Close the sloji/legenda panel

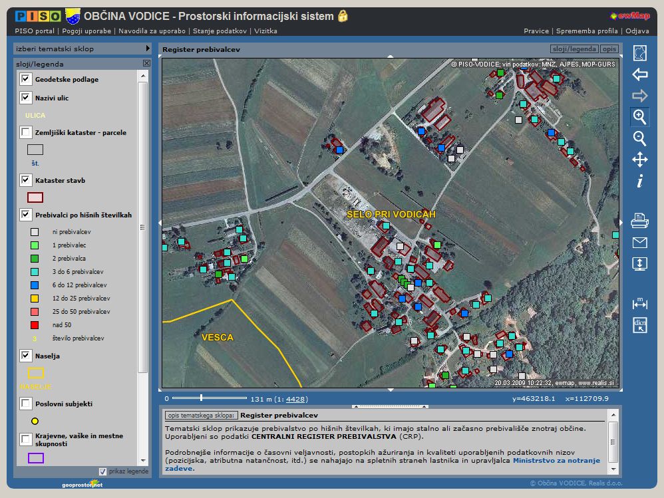pyautogui.click(x=146, y=64)
